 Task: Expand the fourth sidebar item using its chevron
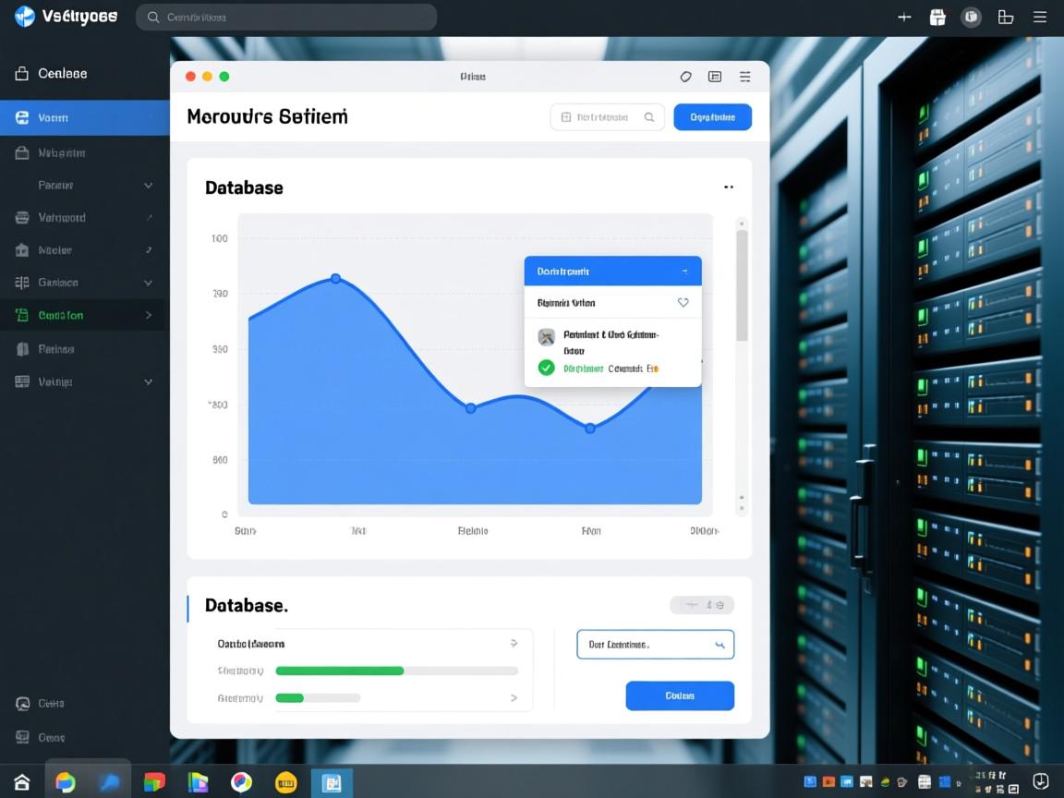click(148, 186)
